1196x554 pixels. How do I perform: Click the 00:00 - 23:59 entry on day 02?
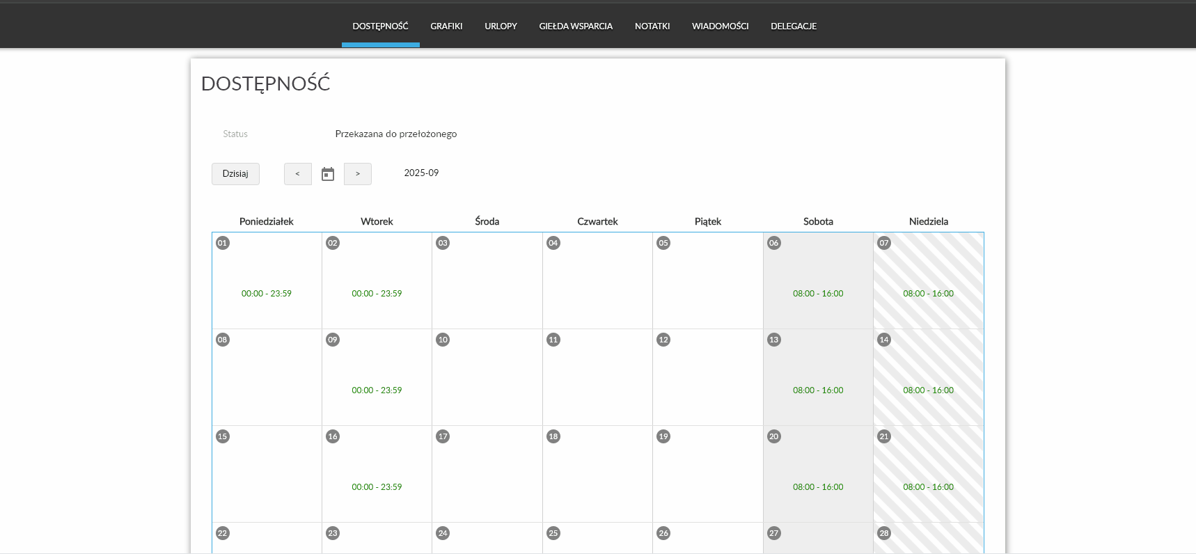(377, 294)
